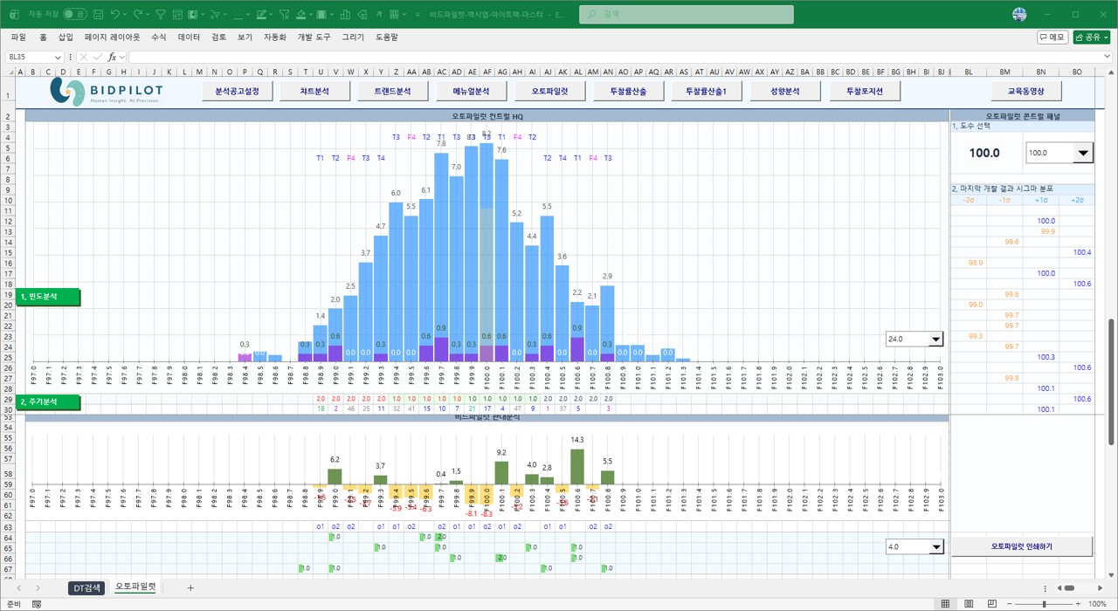Open the 데이터 ribbon tab
The width and height of the screenshot is (1118, 611).
(x=189, y=38)
